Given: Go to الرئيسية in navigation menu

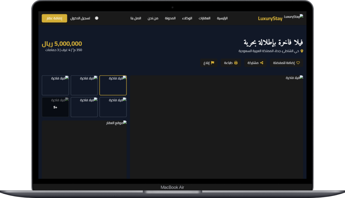Looking at the screenshot, I should pyautogui.click(x=222, y=18).
